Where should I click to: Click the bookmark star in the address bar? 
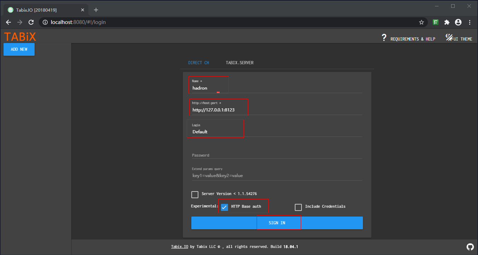pyautogui.click(x=421, y=22)
